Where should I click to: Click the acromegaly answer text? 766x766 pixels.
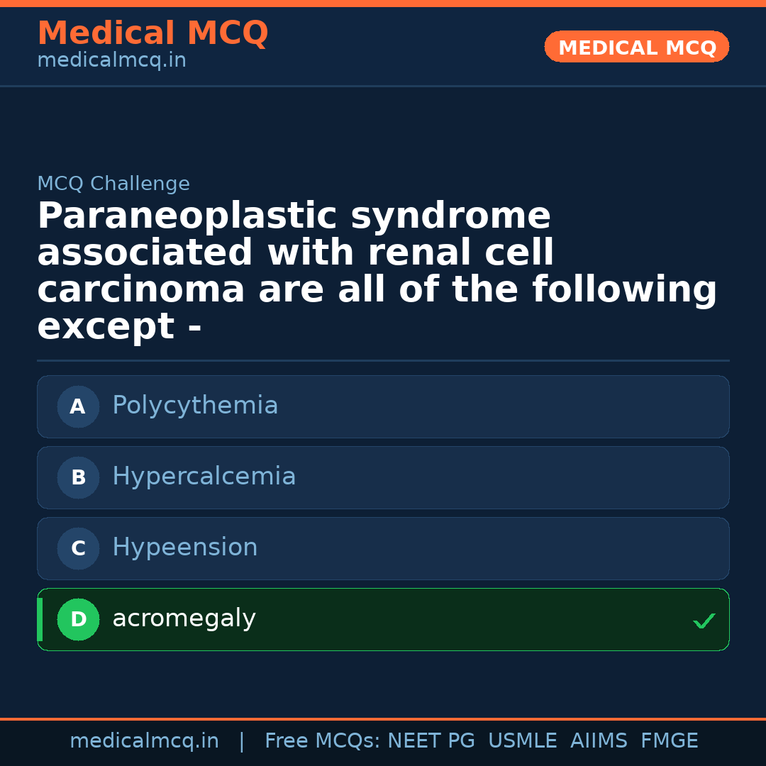[184, 618]
